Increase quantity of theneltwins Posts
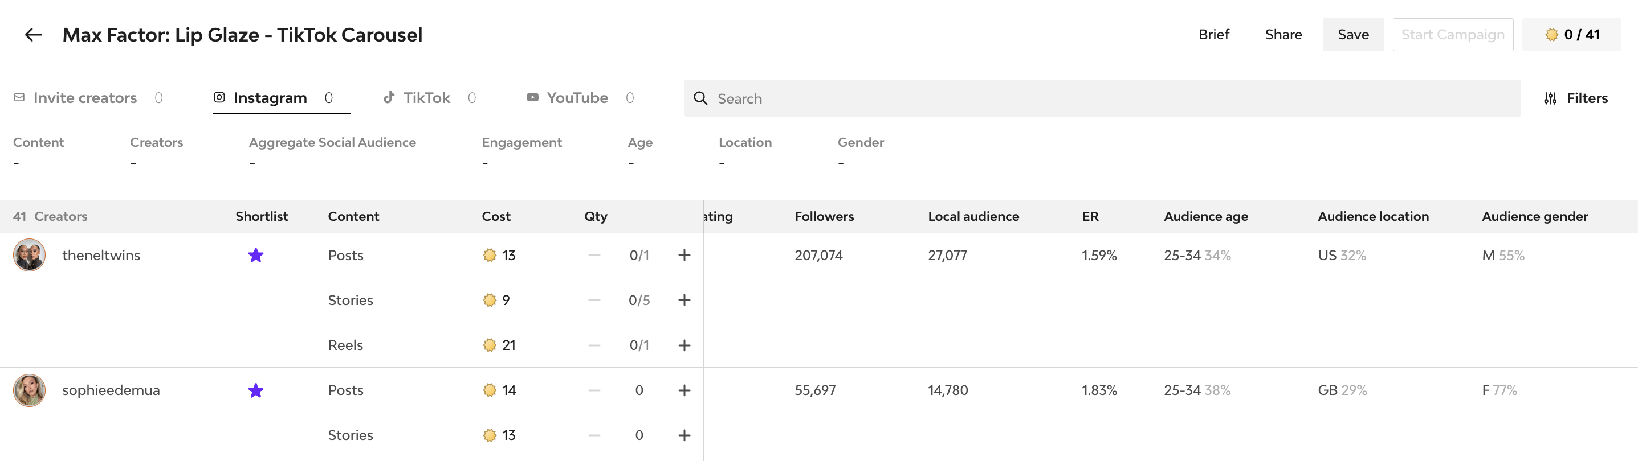This screenshot has width=1638, height=461. click(683, 256)
